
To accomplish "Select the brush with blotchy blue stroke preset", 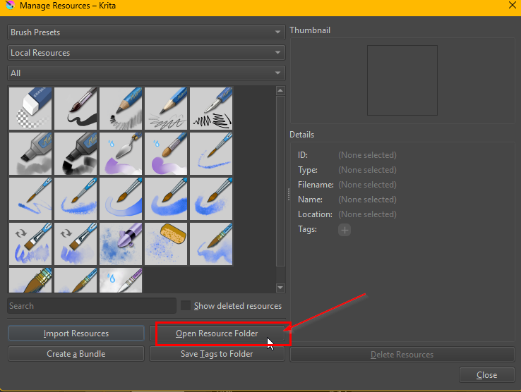I will 211,199.
